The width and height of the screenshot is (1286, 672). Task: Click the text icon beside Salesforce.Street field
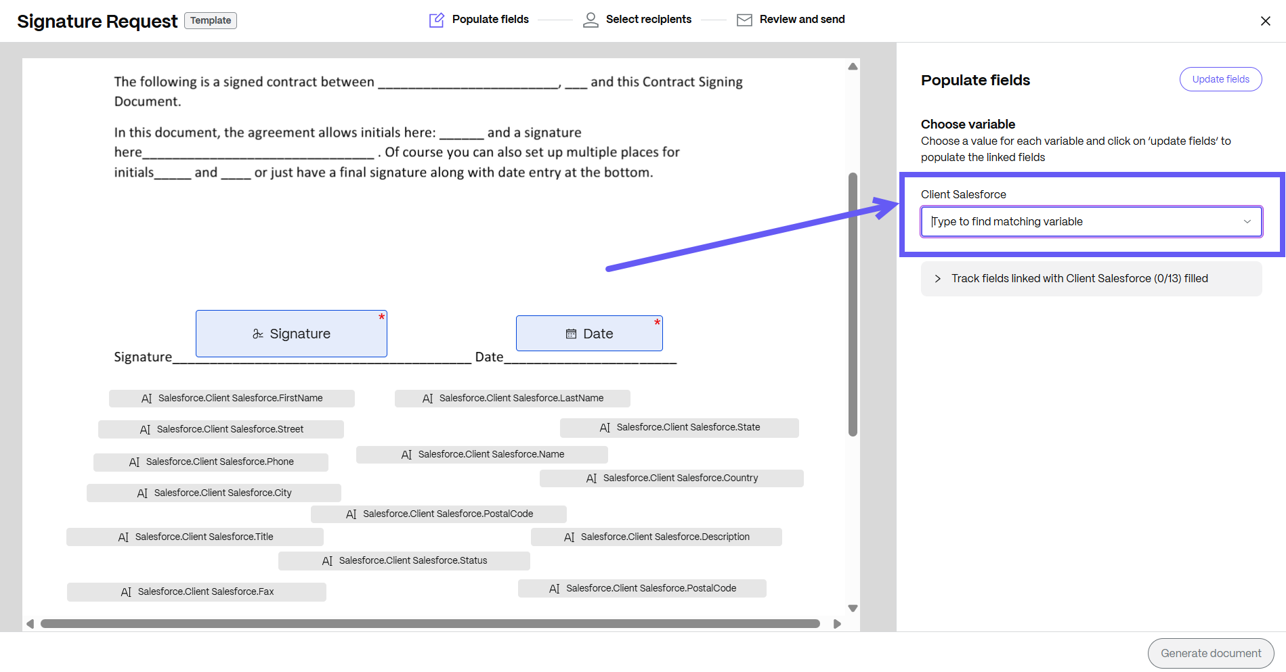145,430
